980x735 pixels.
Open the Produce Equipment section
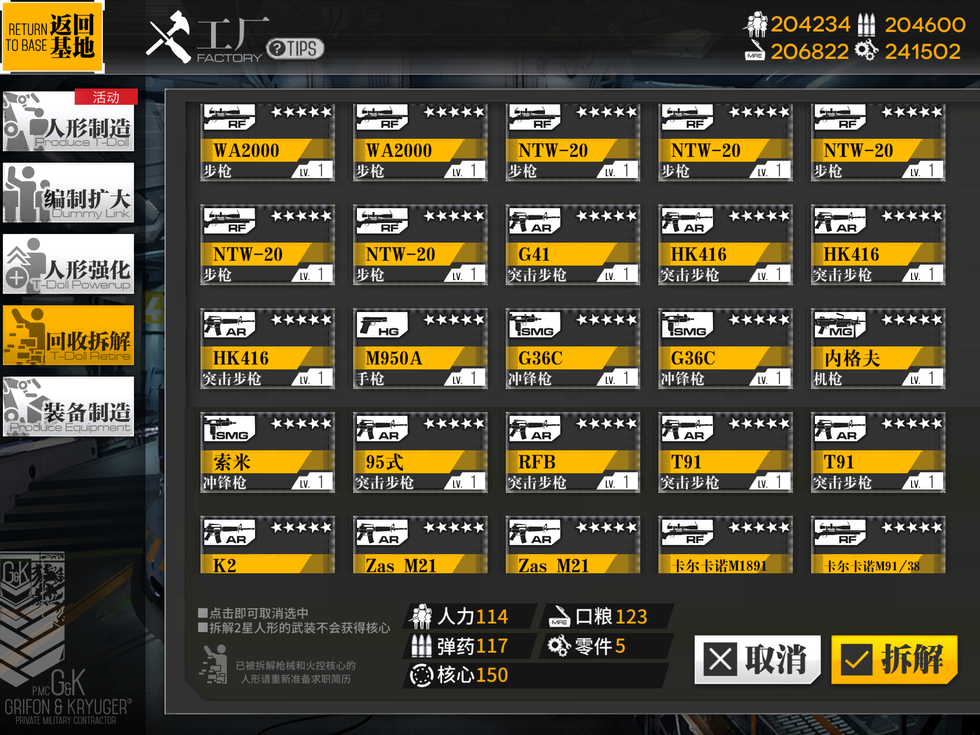pyautogui.click(x=68, y=406)
